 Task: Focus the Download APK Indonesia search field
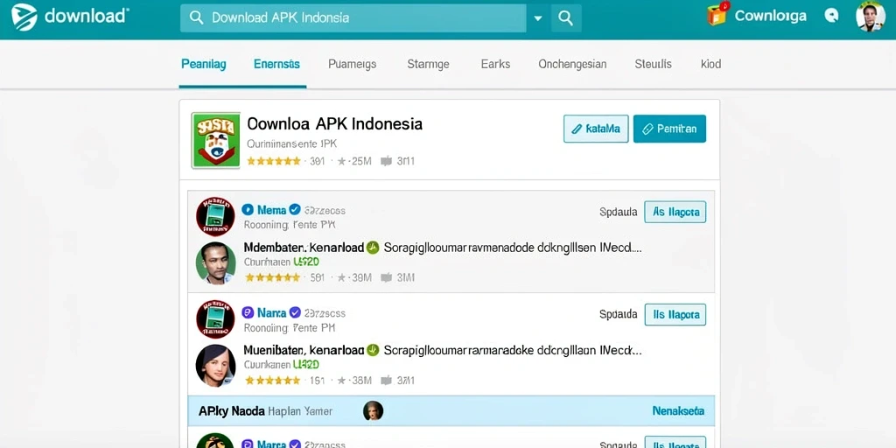coord(353,18)
